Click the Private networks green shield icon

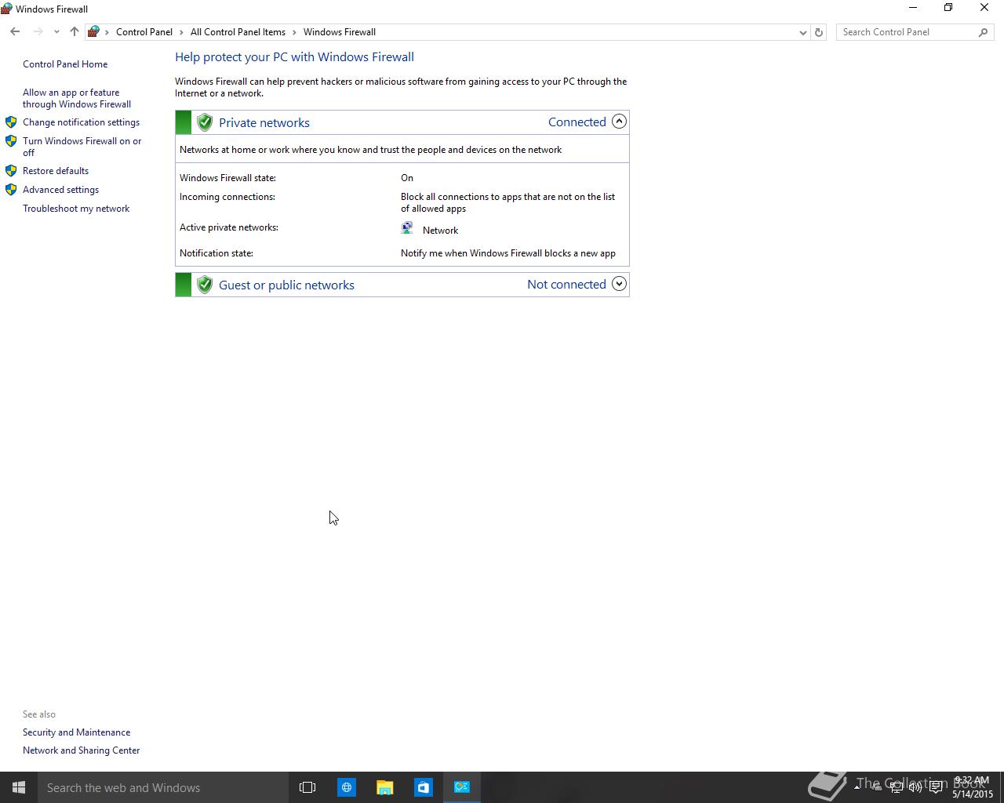[205, 122]
